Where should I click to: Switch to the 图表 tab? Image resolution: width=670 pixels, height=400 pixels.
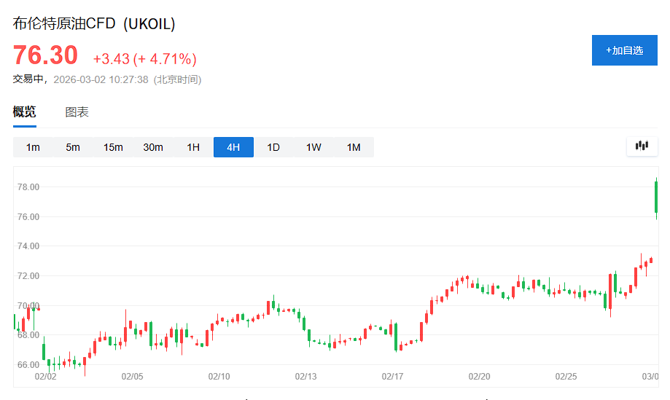[77, 112]
